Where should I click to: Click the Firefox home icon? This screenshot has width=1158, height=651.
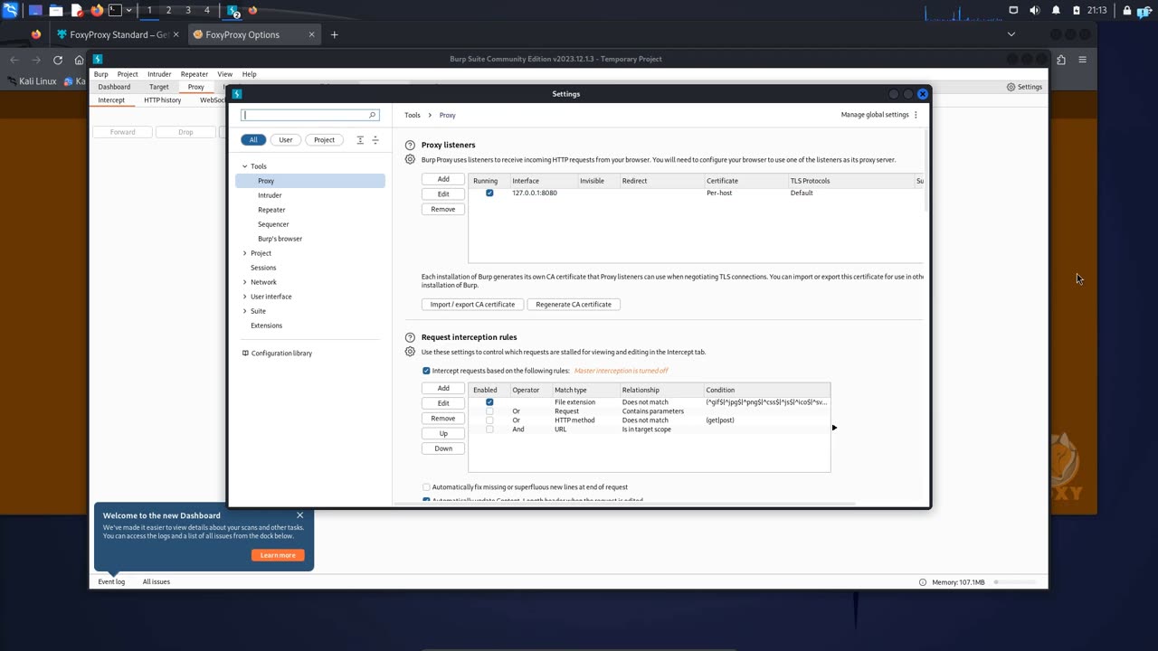[x=79, y=60]
